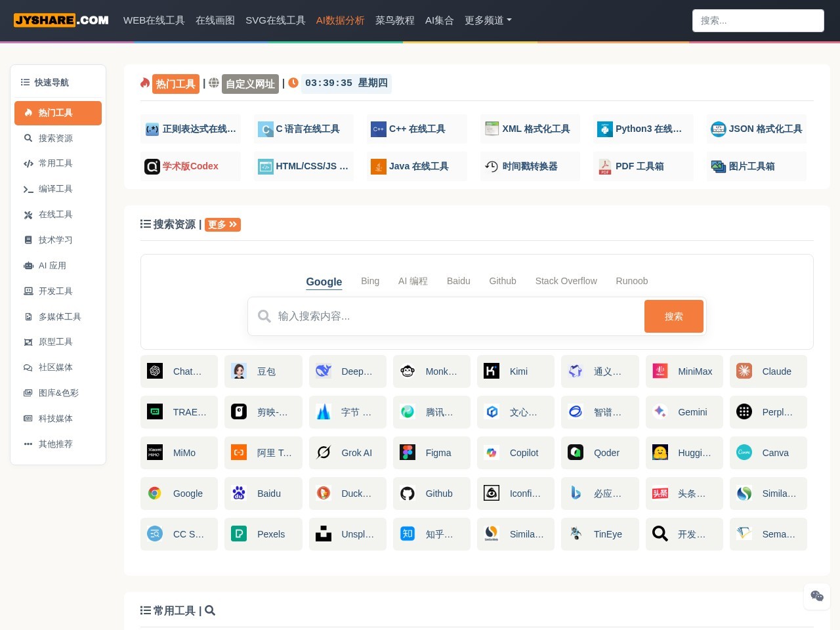This screenshot has width=840, height=630.
Task: Open the PDF 工具箱 link
Action: pos(644,166)
